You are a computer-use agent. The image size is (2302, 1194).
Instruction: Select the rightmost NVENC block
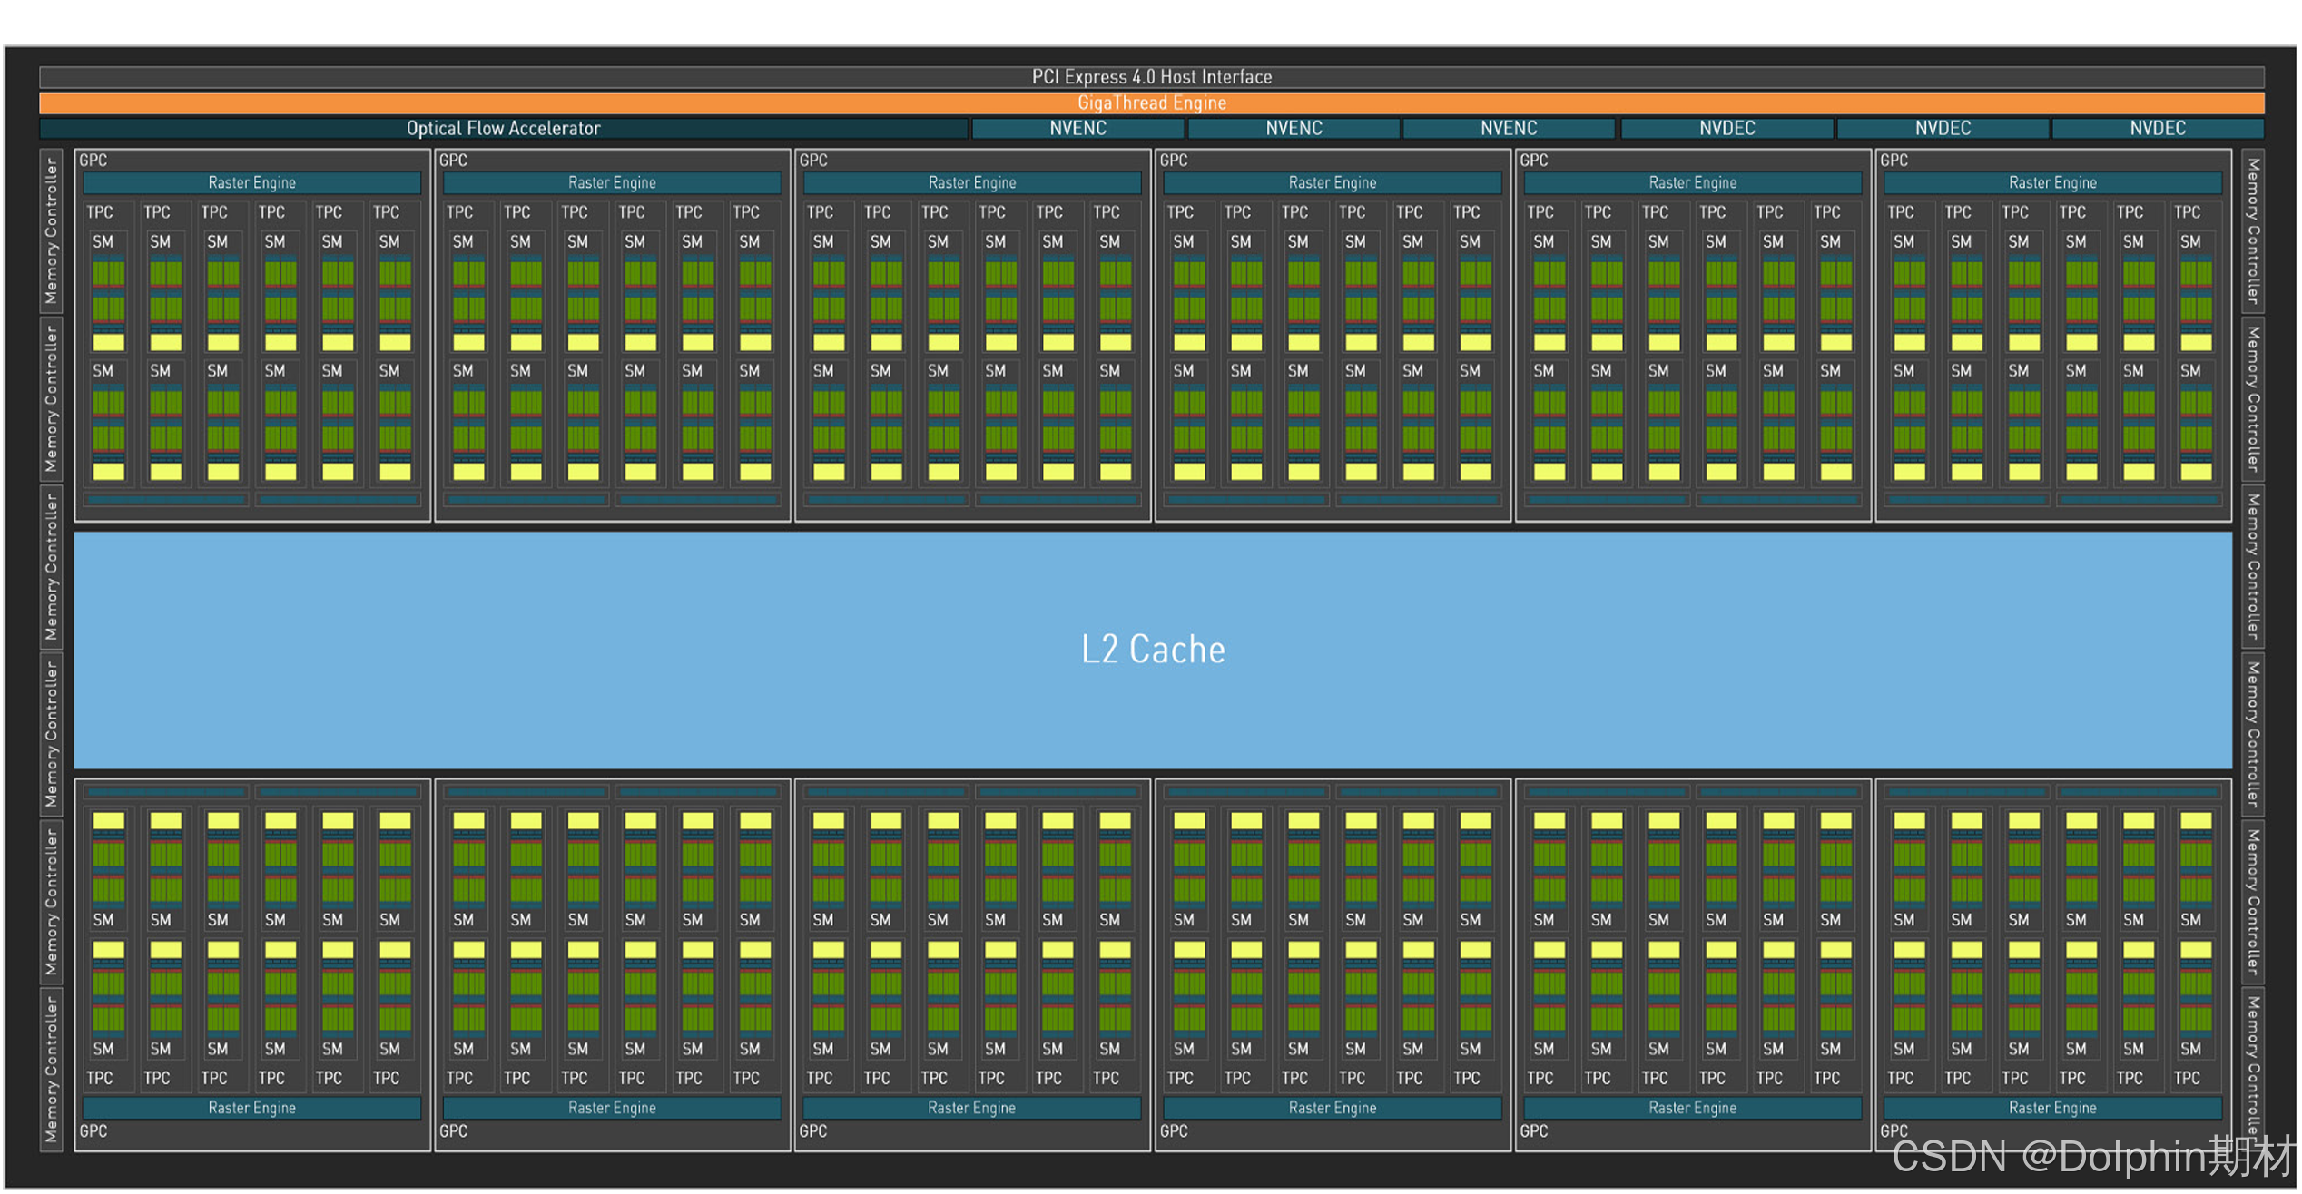(x=1509, y=128)
